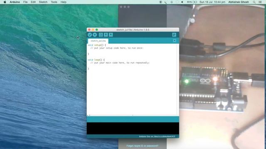
Task: Click the void setup() line in editor
Action: [97, 45]
